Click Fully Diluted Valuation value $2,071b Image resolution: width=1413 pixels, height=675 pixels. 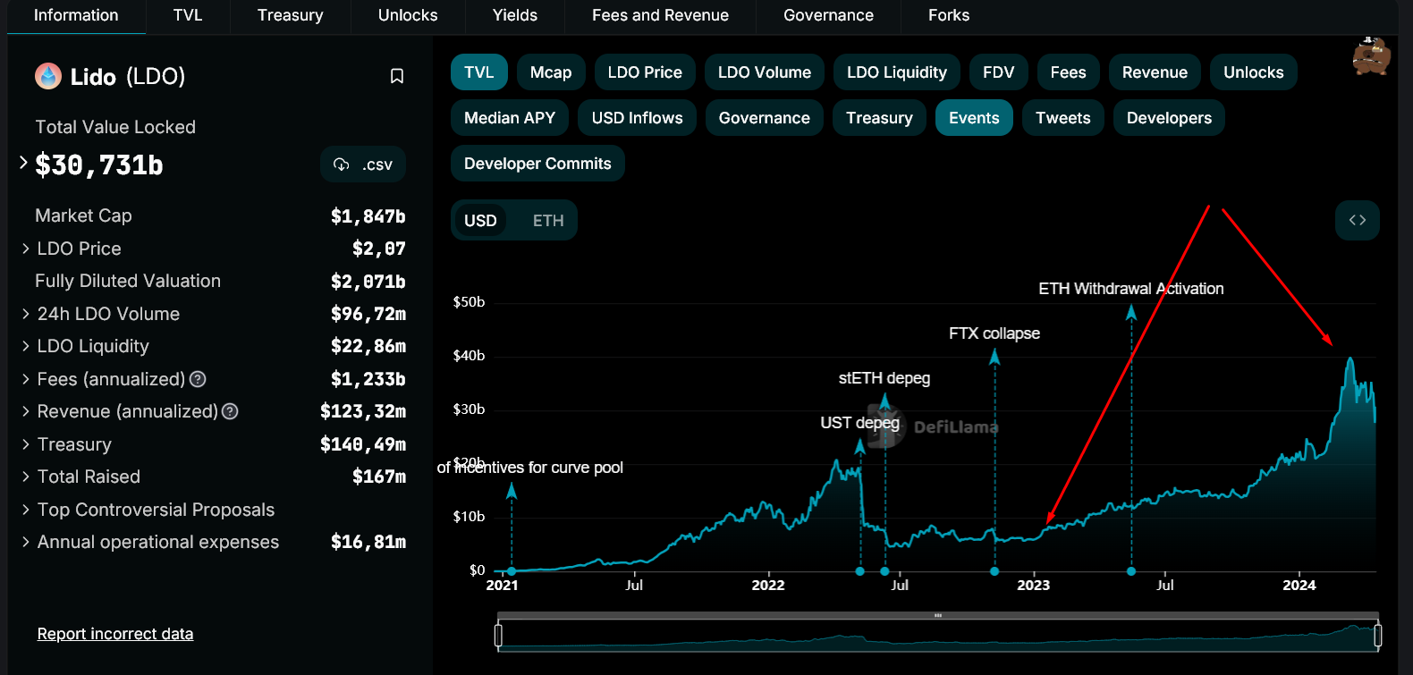[x=368, y=282]
